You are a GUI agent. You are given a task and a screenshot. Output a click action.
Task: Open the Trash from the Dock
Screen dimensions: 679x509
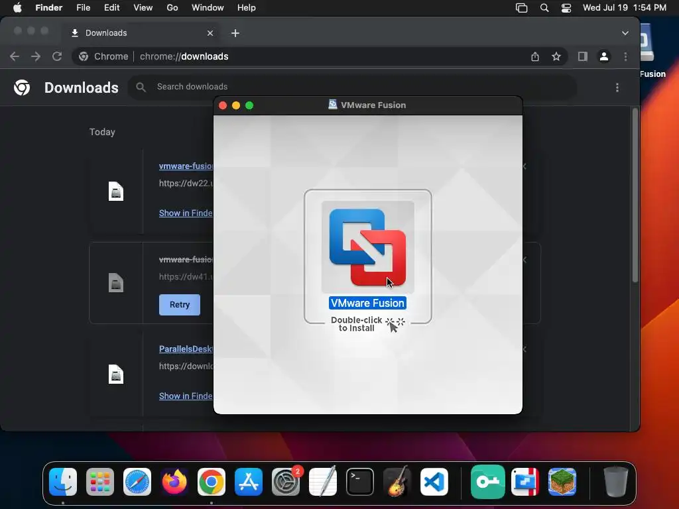click(x=616, y=482)
